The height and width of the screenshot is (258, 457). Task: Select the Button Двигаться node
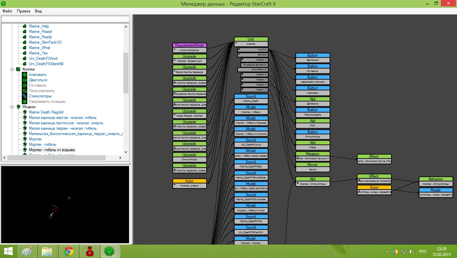point(313,58)
